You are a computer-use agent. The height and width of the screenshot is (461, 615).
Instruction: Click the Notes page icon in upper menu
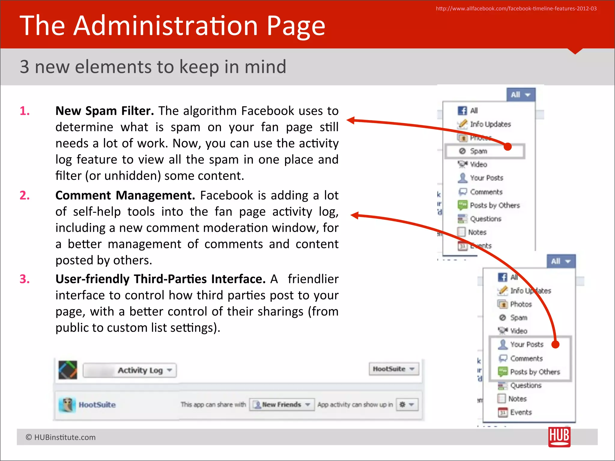pos(461,232)
